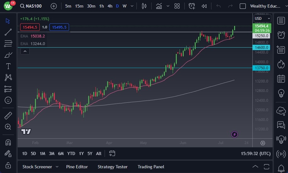Click the 14600.0 cyan price level label
Image resolution: width=288 pixels, height=173 pixels.
262,48
